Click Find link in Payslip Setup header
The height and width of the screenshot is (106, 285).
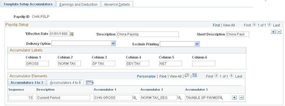click(216, 25)
